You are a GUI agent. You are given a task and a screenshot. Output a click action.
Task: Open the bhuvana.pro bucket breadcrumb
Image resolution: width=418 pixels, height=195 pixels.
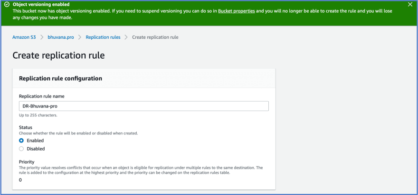(61, 37)
